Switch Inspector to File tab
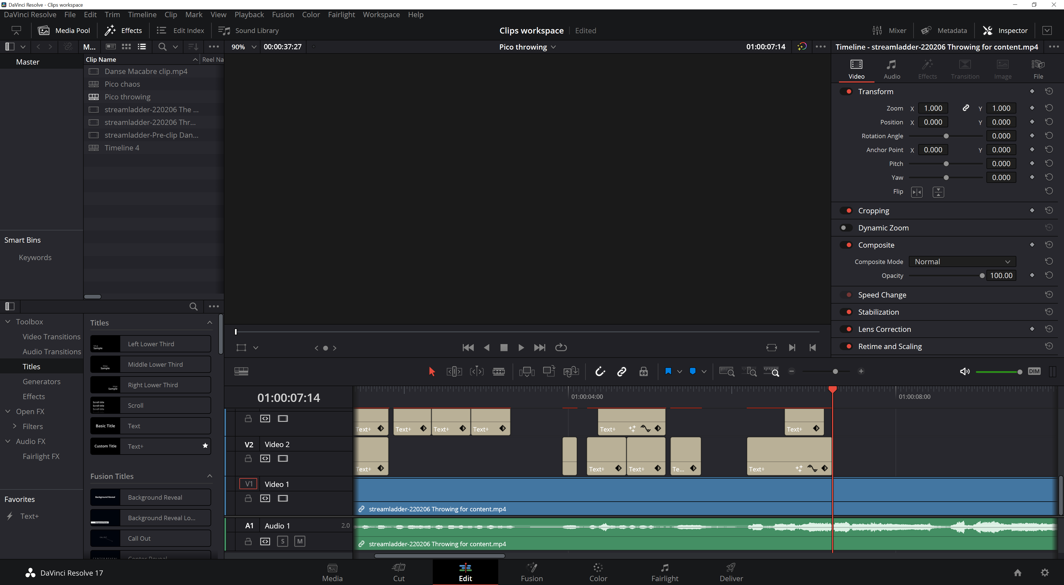The width and height of the screenshot is (1064, 585). tap(1038, 69)
